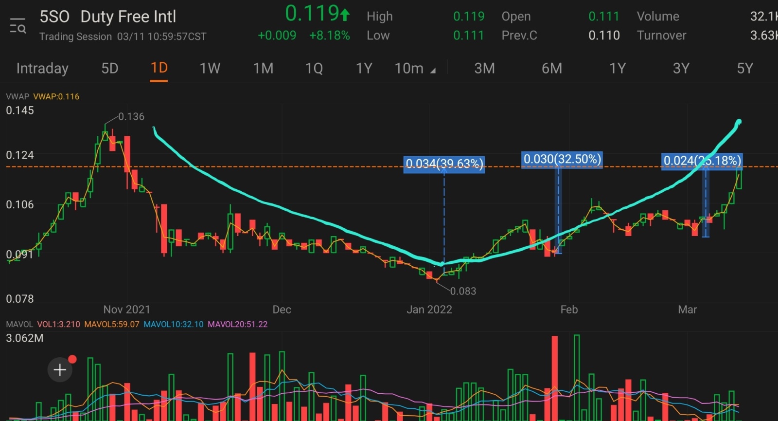Select the 1Y interval tab before 10m
This screenshot has width=778, height=421.
coord(364,69)
